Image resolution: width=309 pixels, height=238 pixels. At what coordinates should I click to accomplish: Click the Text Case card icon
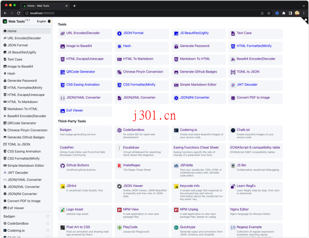(233, 33)
